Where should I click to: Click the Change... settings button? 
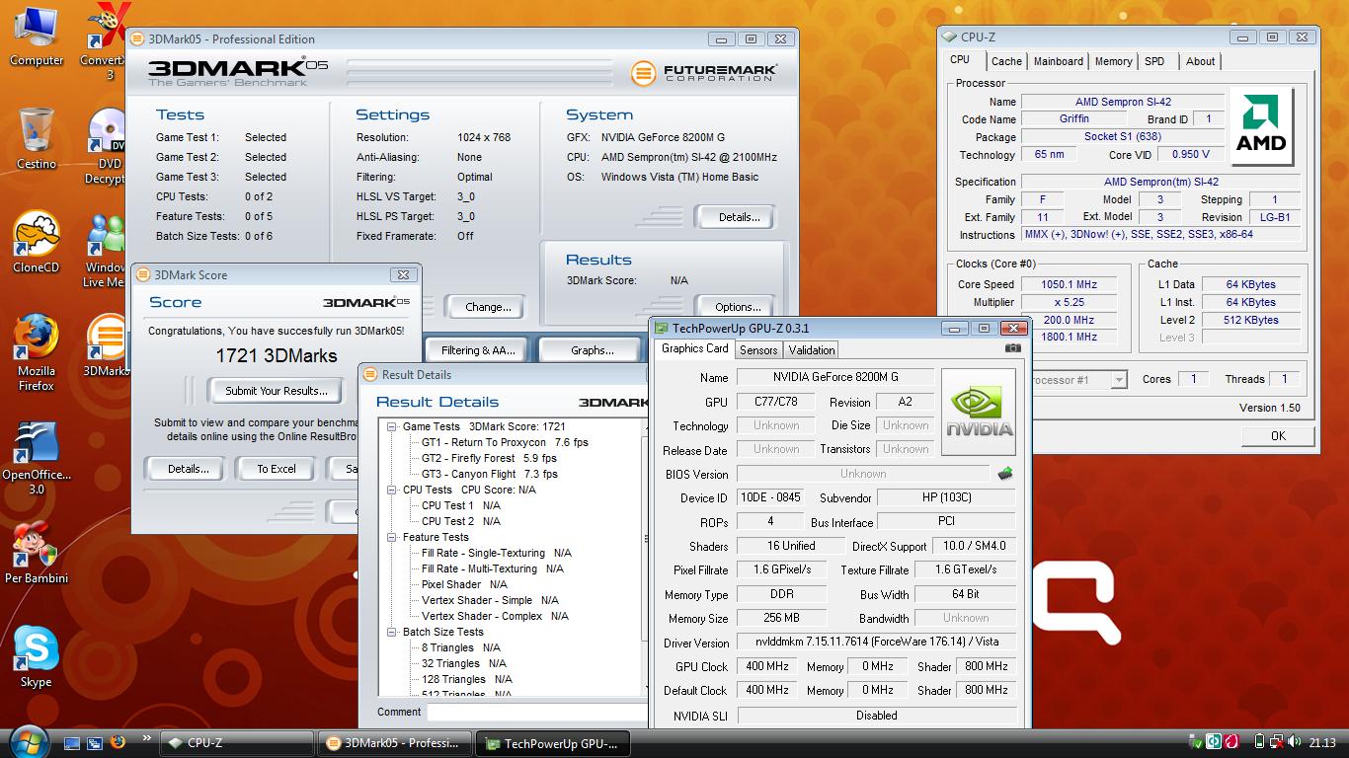pos(488,307)
